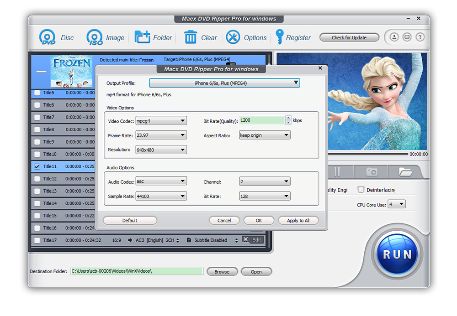
Task: Open the Video Codec dropdown
Action: [x=161, y=121]
